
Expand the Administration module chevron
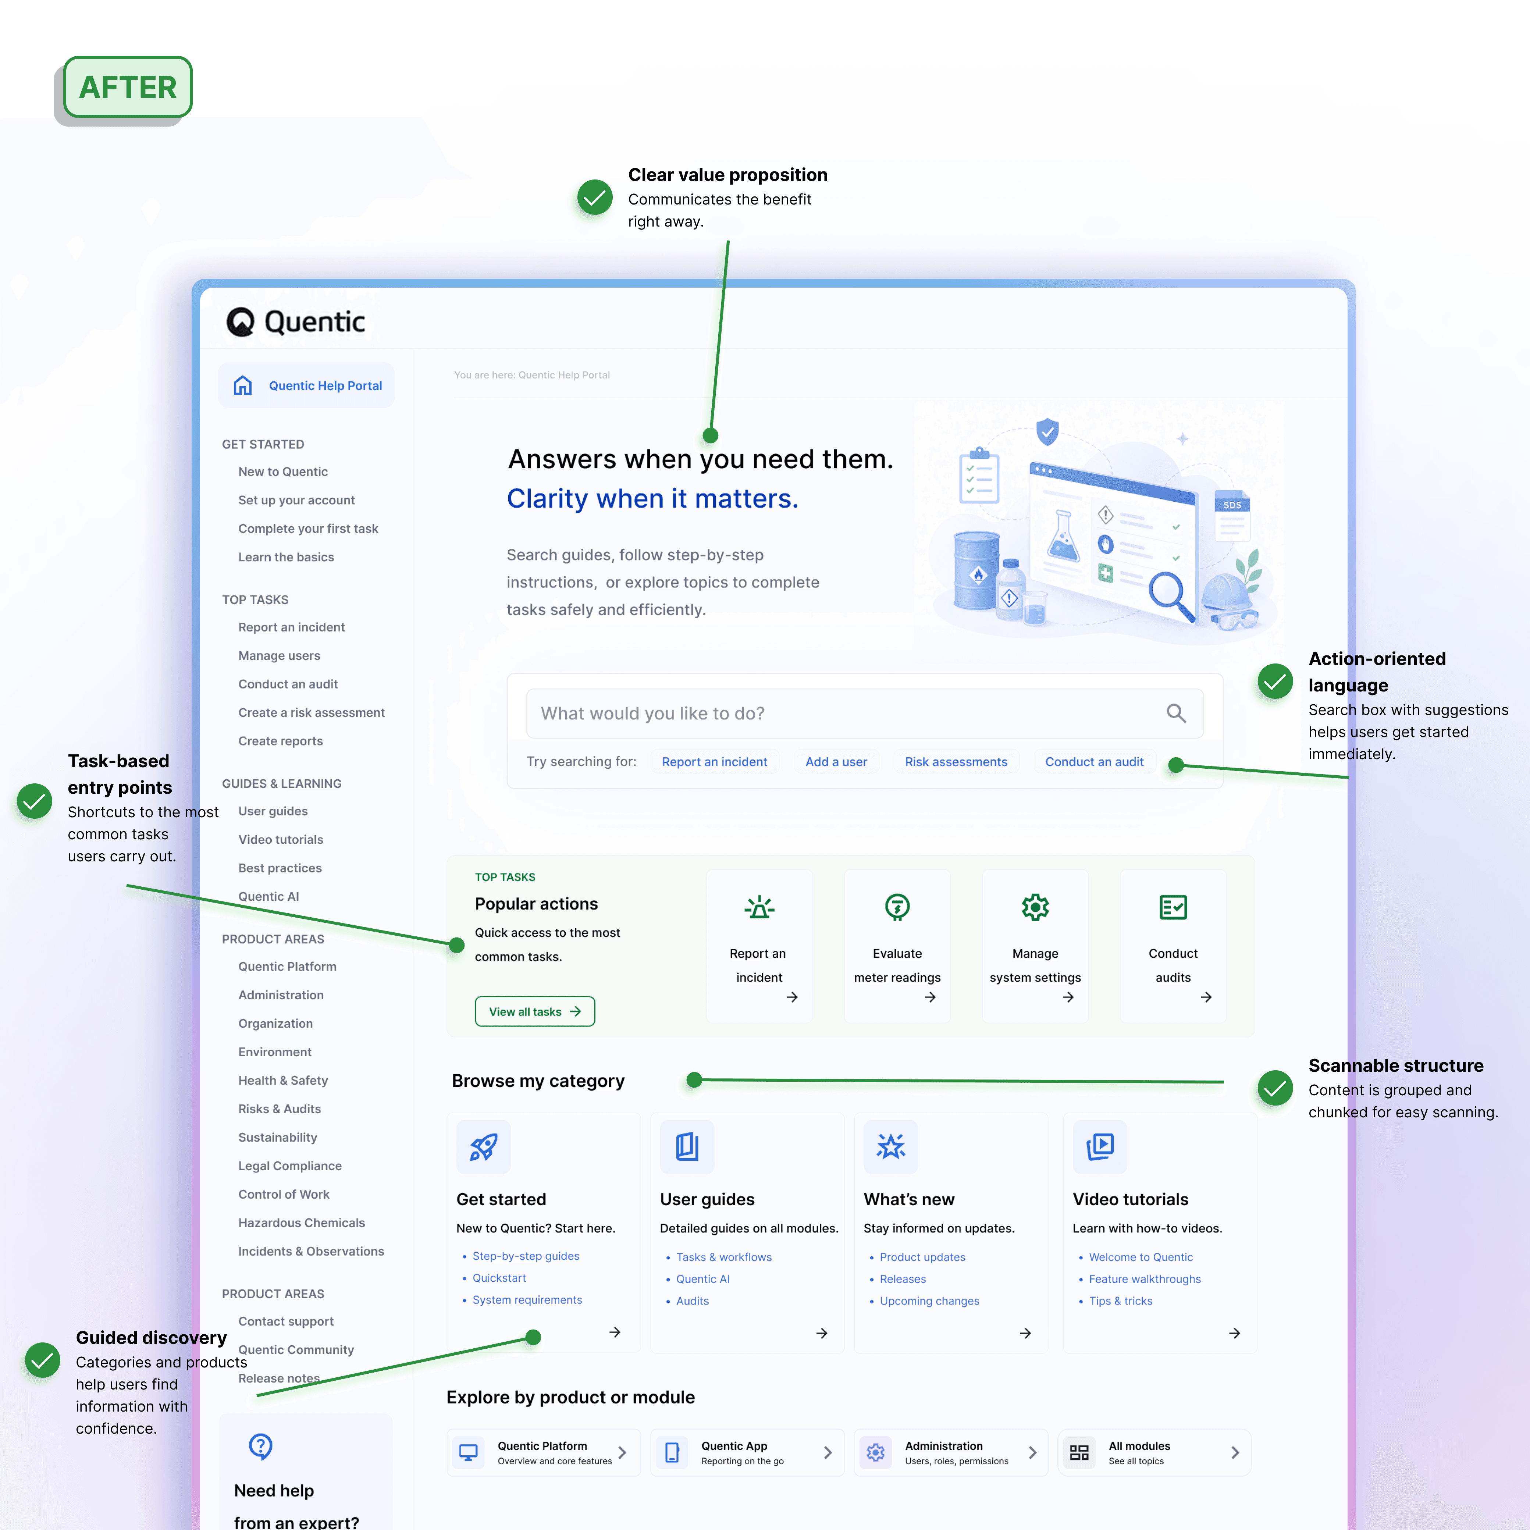click(1033, 1452)
